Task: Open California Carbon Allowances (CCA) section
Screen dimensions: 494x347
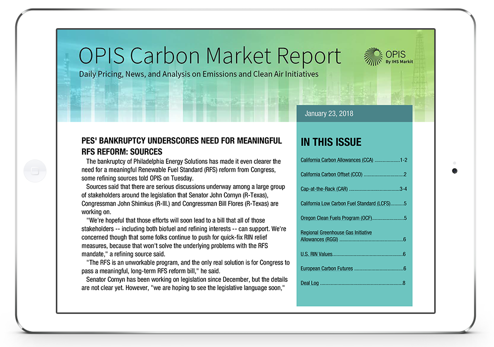Action: coord(354,160)
